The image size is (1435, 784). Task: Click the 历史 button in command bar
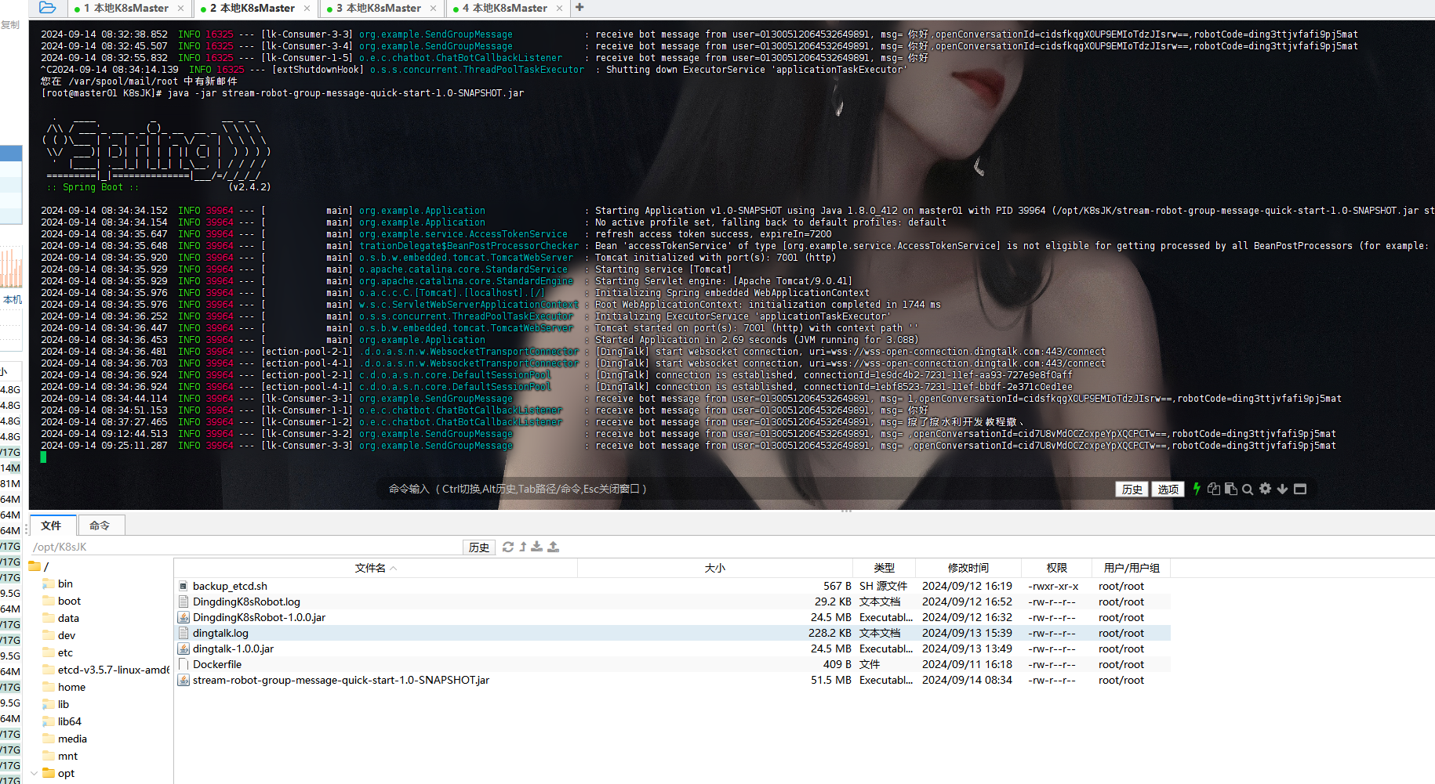1132,489
